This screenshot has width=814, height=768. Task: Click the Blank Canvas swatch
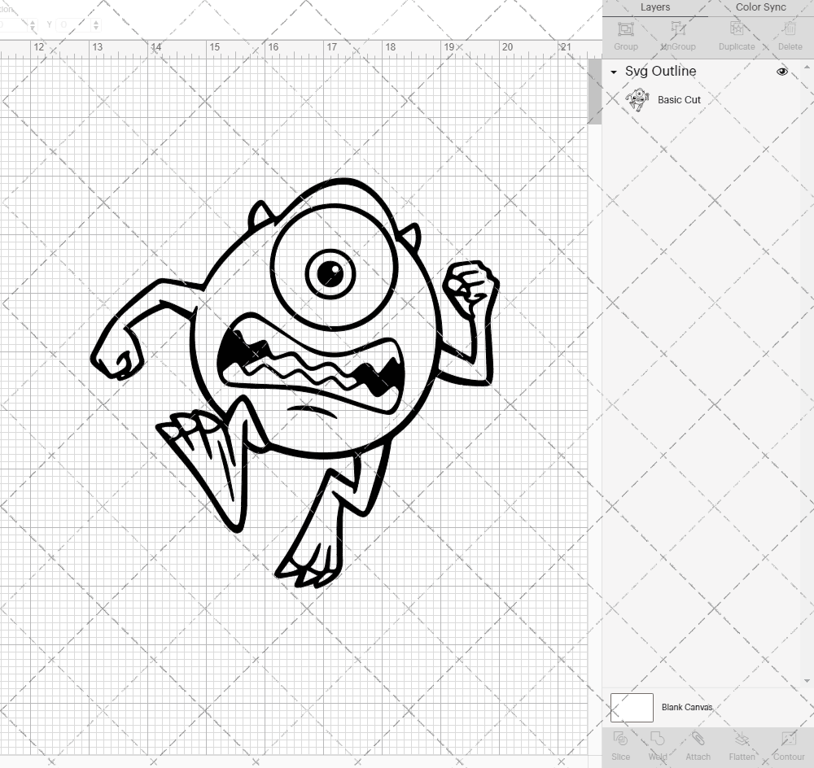click(632, 707)
